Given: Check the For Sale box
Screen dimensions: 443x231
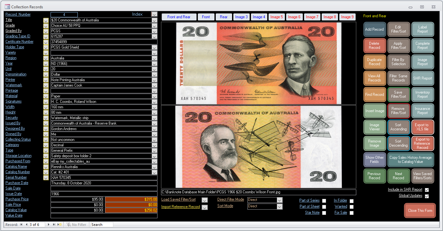Looking at the screenshot, I should [351, 213].
